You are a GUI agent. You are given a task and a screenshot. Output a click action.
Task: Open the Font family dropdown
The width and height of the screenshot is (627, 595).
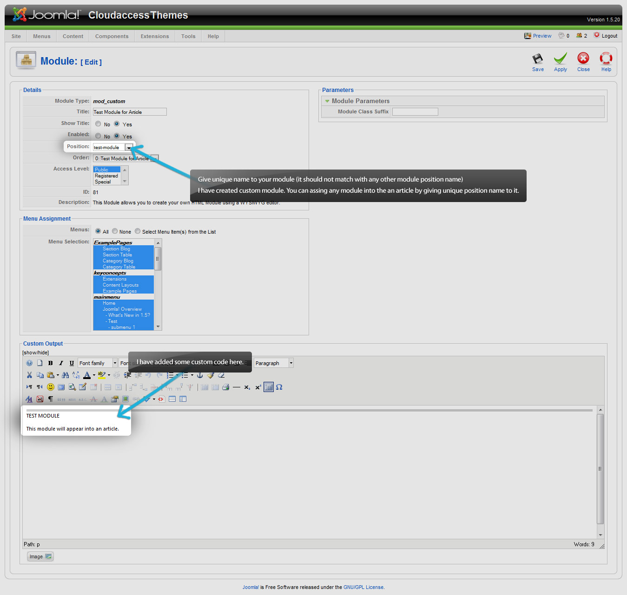[x=98, y=363]
